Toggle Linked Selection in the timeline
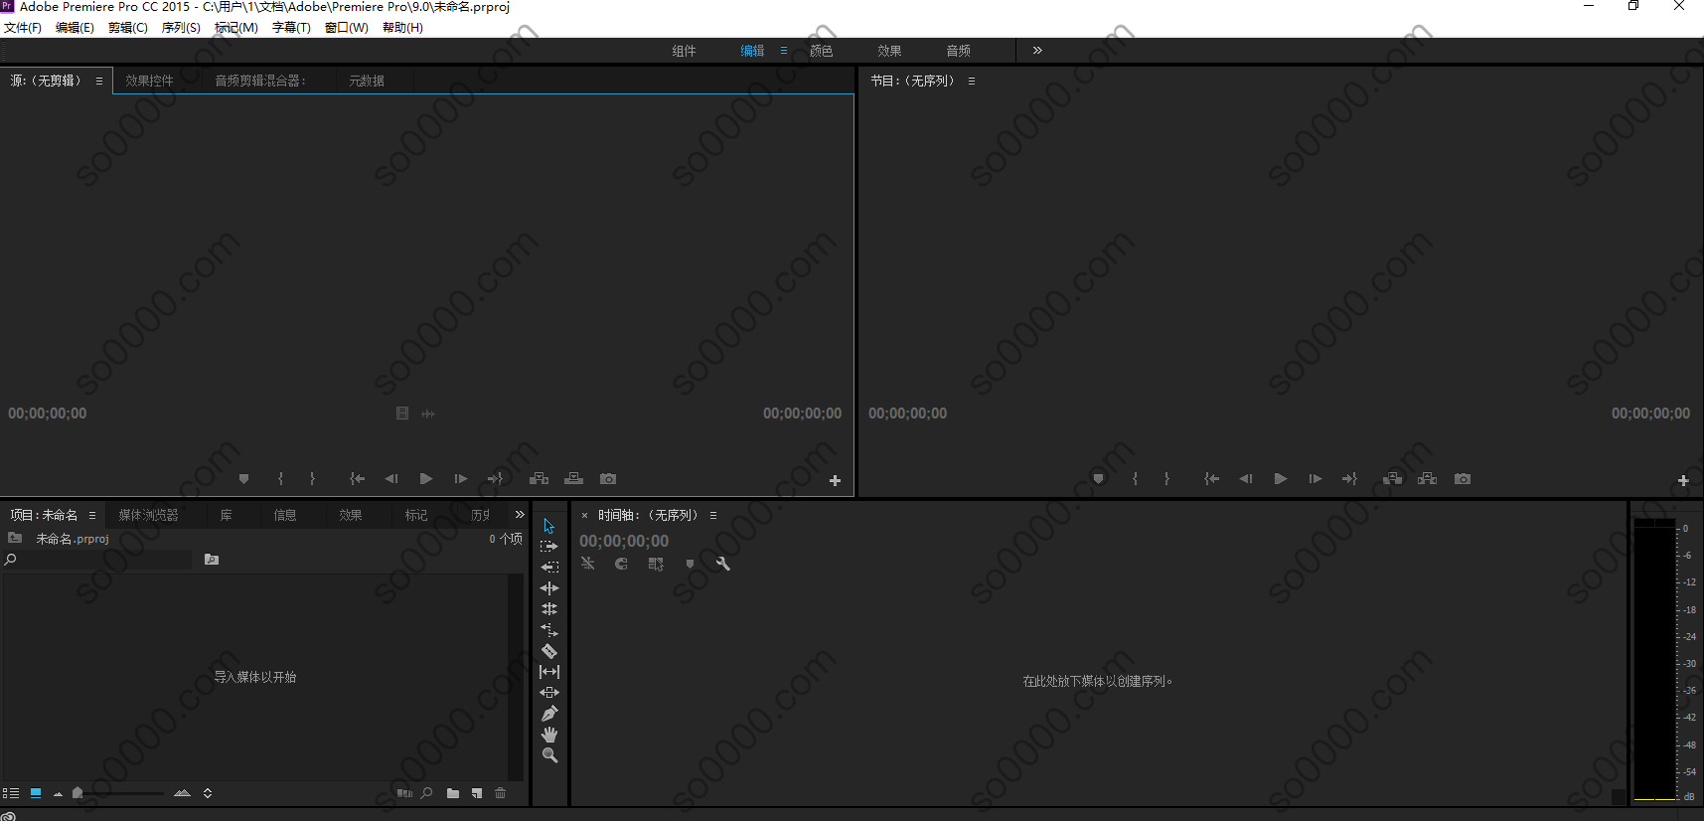Image resolution: width=1704 pixels, height=821 pixels. 656,564
